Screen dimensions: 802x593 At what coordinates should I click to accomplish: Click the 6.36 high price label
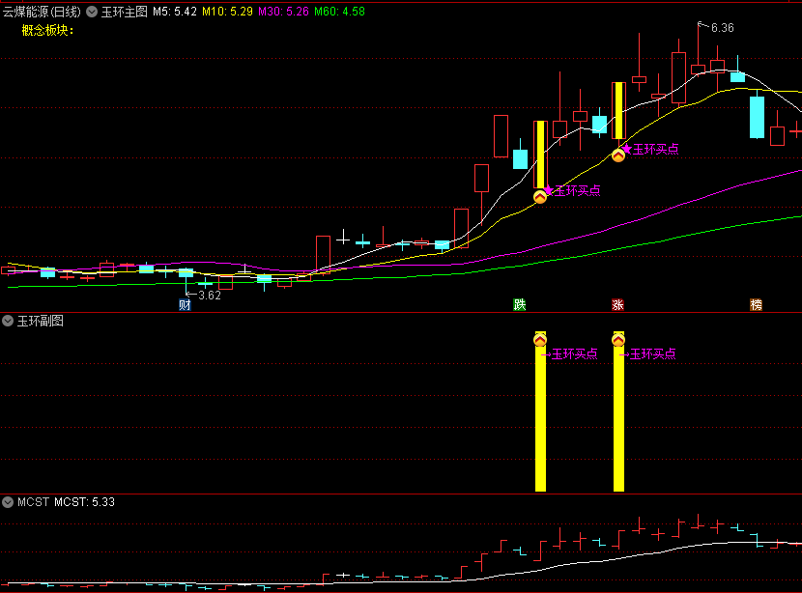[722, 28]
